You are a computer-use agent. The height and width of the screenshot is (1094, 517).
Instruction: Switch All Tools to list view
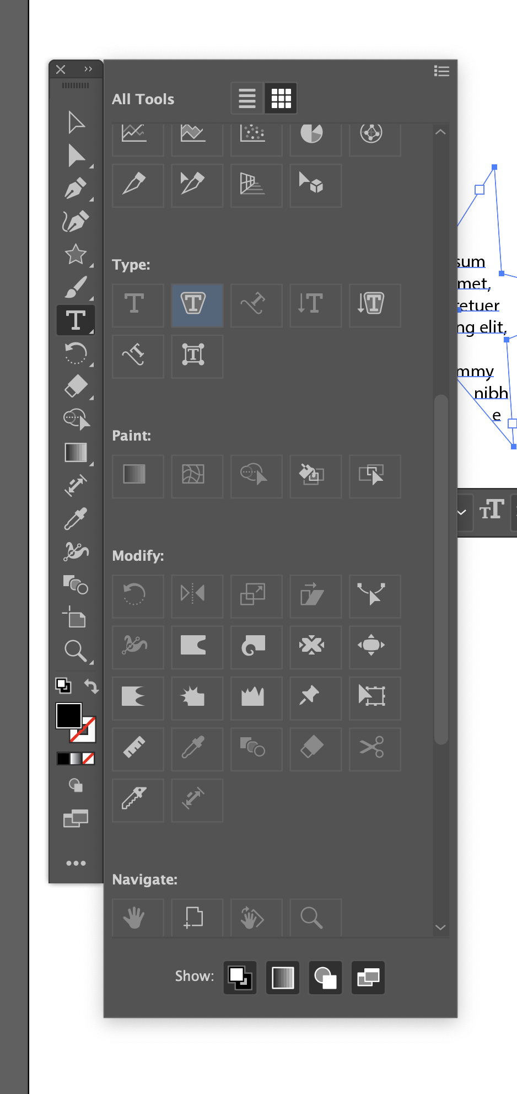[x=247, y=99]
